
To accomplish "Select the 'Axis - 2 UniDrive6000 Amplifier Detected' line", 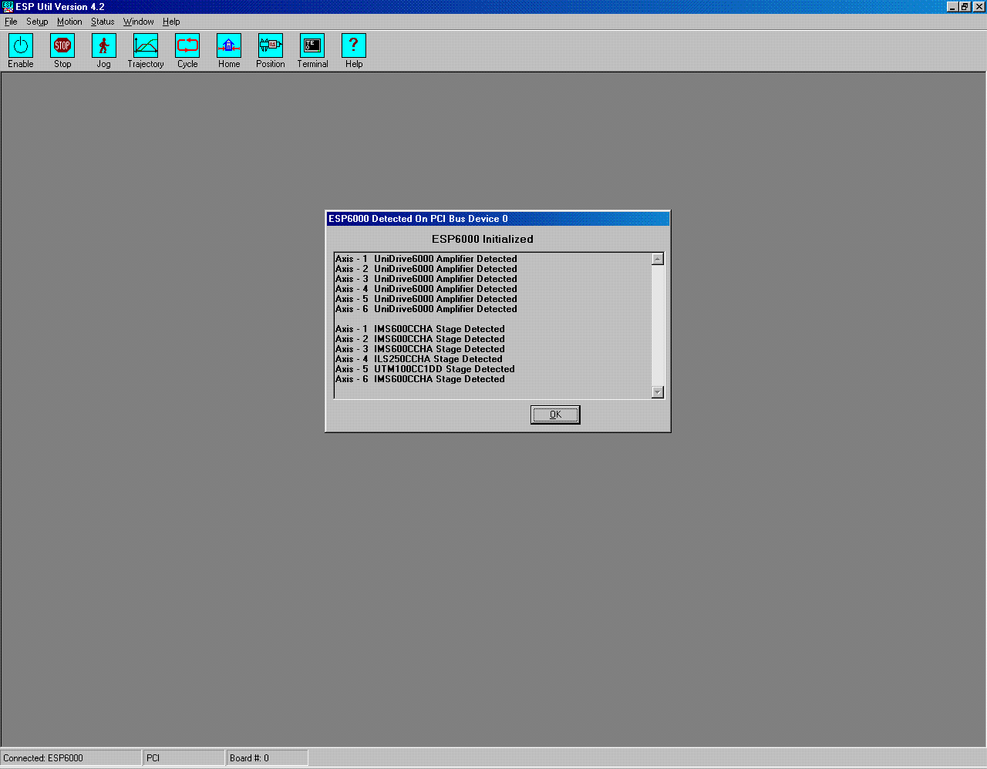I will (426, 269).
